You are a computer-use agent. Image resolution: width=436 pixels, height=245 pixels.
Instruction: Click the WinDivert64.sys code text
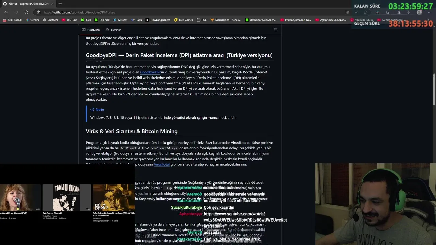164,148
